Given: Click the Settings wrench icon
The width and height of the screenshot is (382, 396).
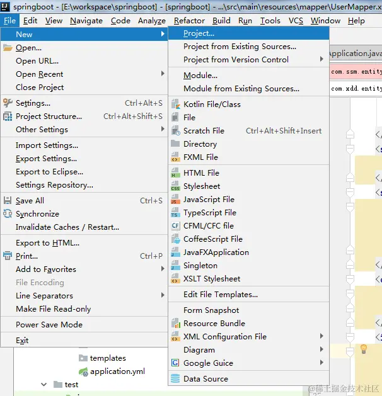Looking at the screenshot, I should click(x=8, y=103).
